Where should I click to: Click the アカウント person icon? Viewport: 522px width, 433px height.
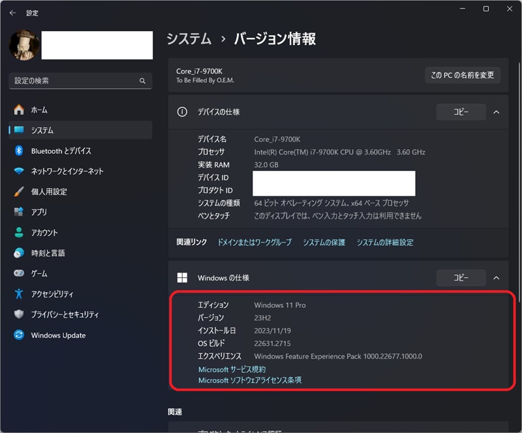[x=19, y=232]
